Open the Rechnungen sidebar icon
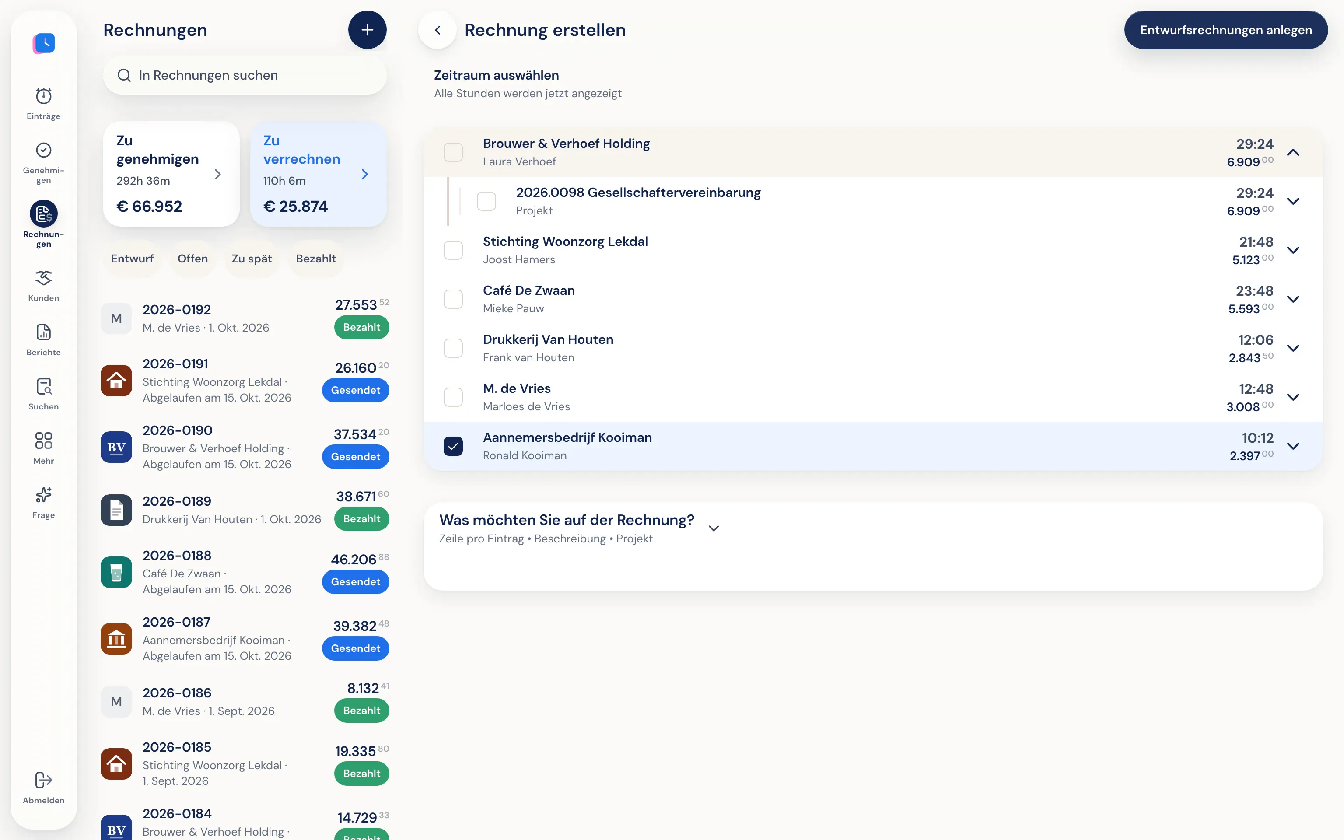 coord(43,214)
